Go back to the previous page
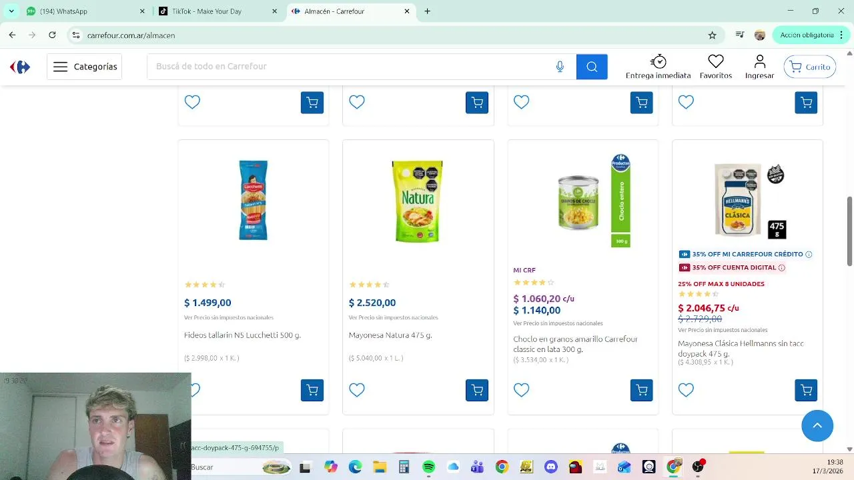The image size is (854, 480). point(12,35)
